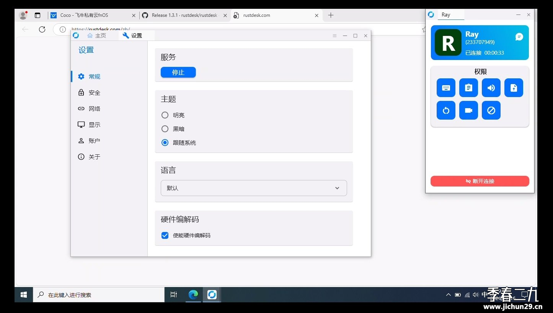This screenshot has height=313, width=553.
Task: Click the 停止 service button
Action: (178, 72)
